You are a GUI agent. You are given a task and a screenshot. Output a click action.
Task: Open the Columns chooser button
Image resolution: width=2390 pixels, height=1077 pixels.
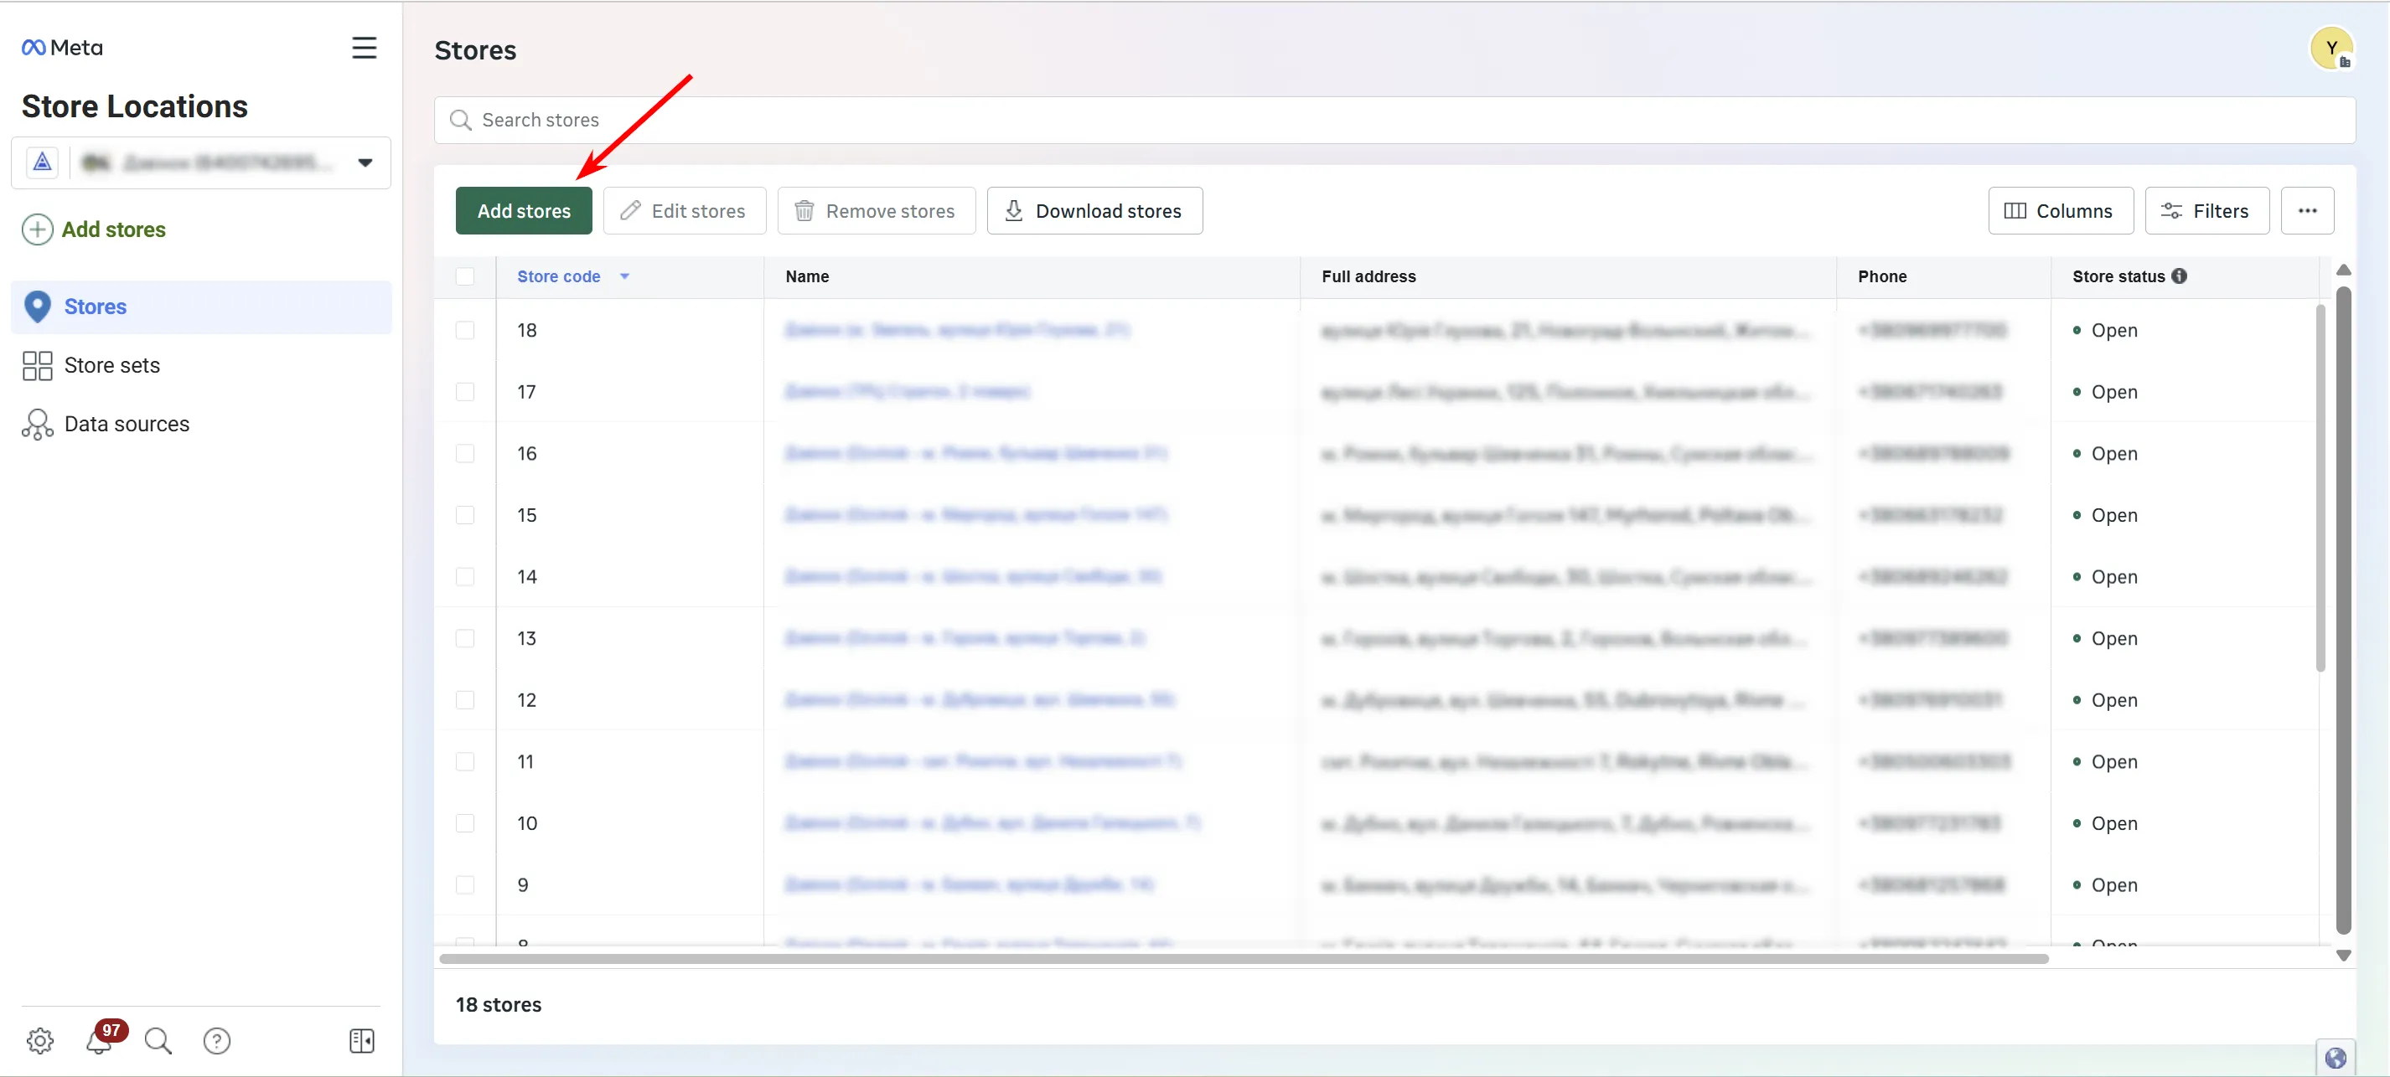pos(2059,211)
